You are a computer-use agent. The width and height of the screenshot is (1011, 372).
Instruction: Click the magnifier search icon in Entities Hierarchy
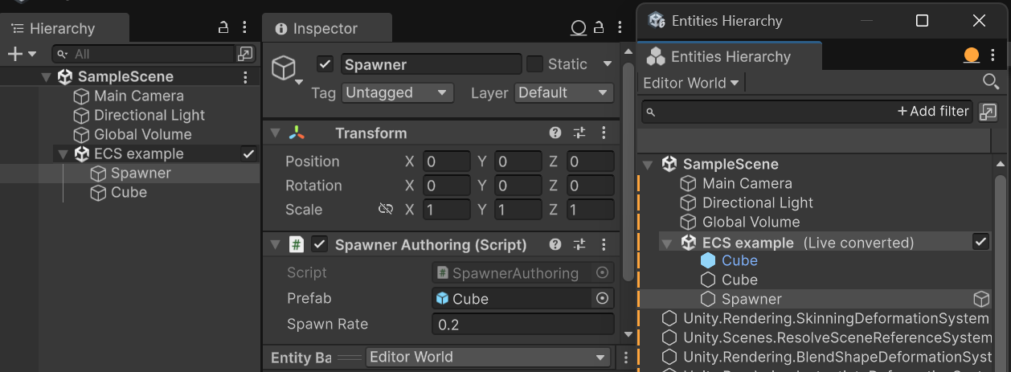[x=991, y=82]
